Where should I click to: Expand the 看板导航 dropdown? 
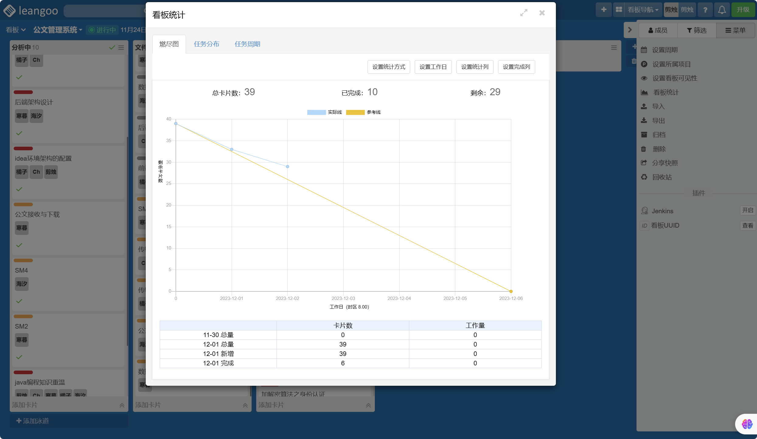[643, 10]
